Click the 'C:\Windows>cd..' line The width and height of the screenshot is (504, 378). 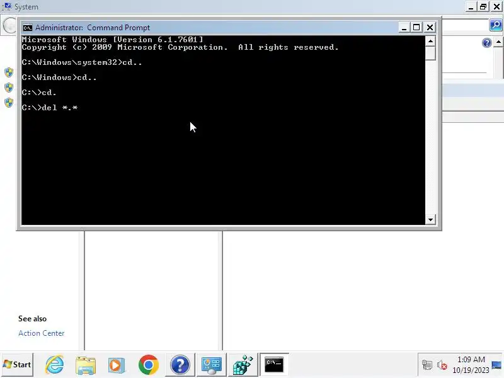click(59, 77)
